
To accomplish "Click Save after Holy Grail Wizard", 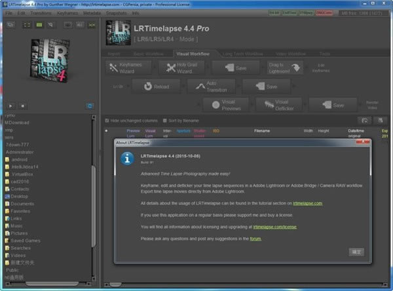I will pyautogui.click(x=236, y=68).
